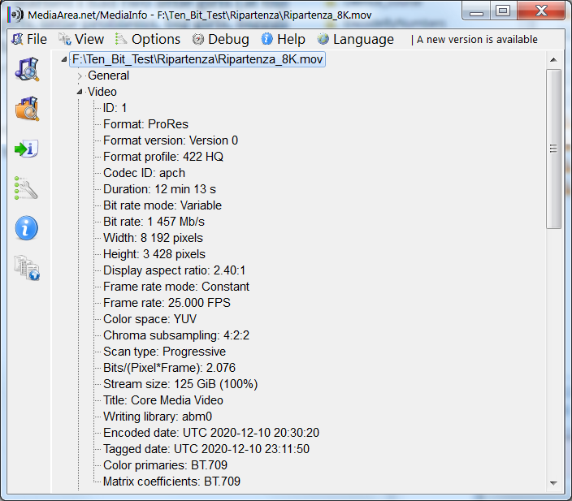Select 'Bits/(Pixel*Frame): 2.076' row
This screenshot has width=572, height=501.
169,368
